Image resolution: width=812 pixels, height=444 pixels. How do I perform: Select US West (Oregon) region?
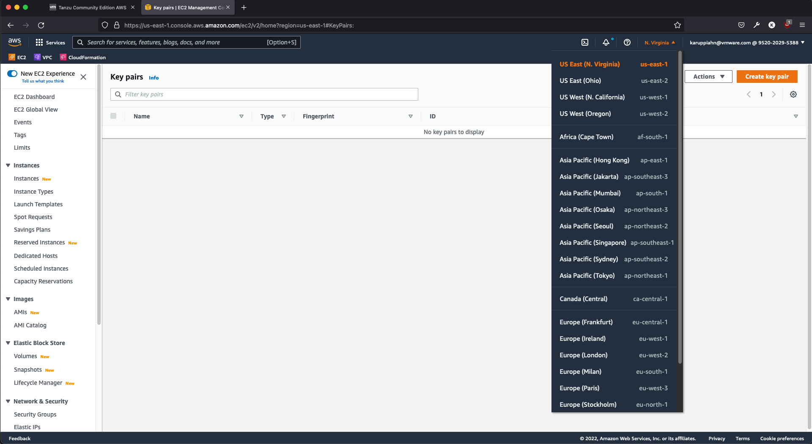click(x=614, y=114)
